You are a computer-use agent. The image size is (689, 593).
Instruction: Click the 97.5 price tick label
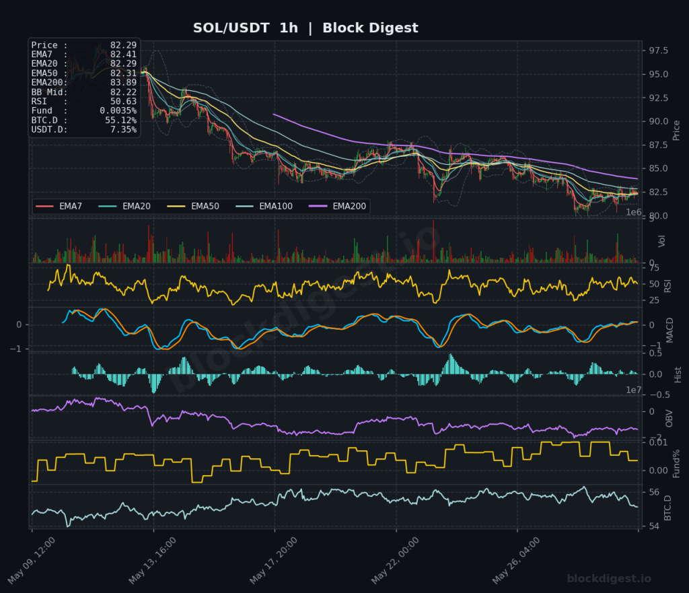[x=659, y=51]
